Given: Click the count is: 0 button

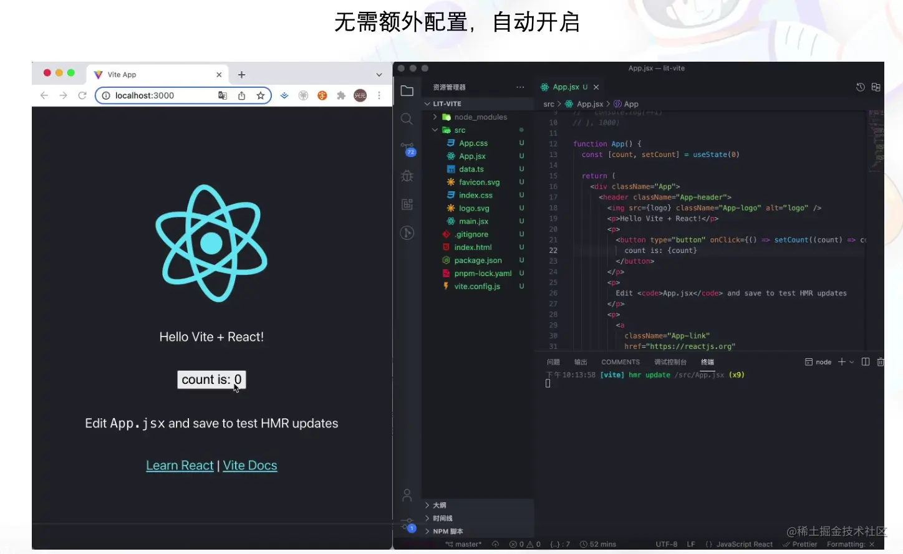Looking at the screenshot, I should coord(211,380).
